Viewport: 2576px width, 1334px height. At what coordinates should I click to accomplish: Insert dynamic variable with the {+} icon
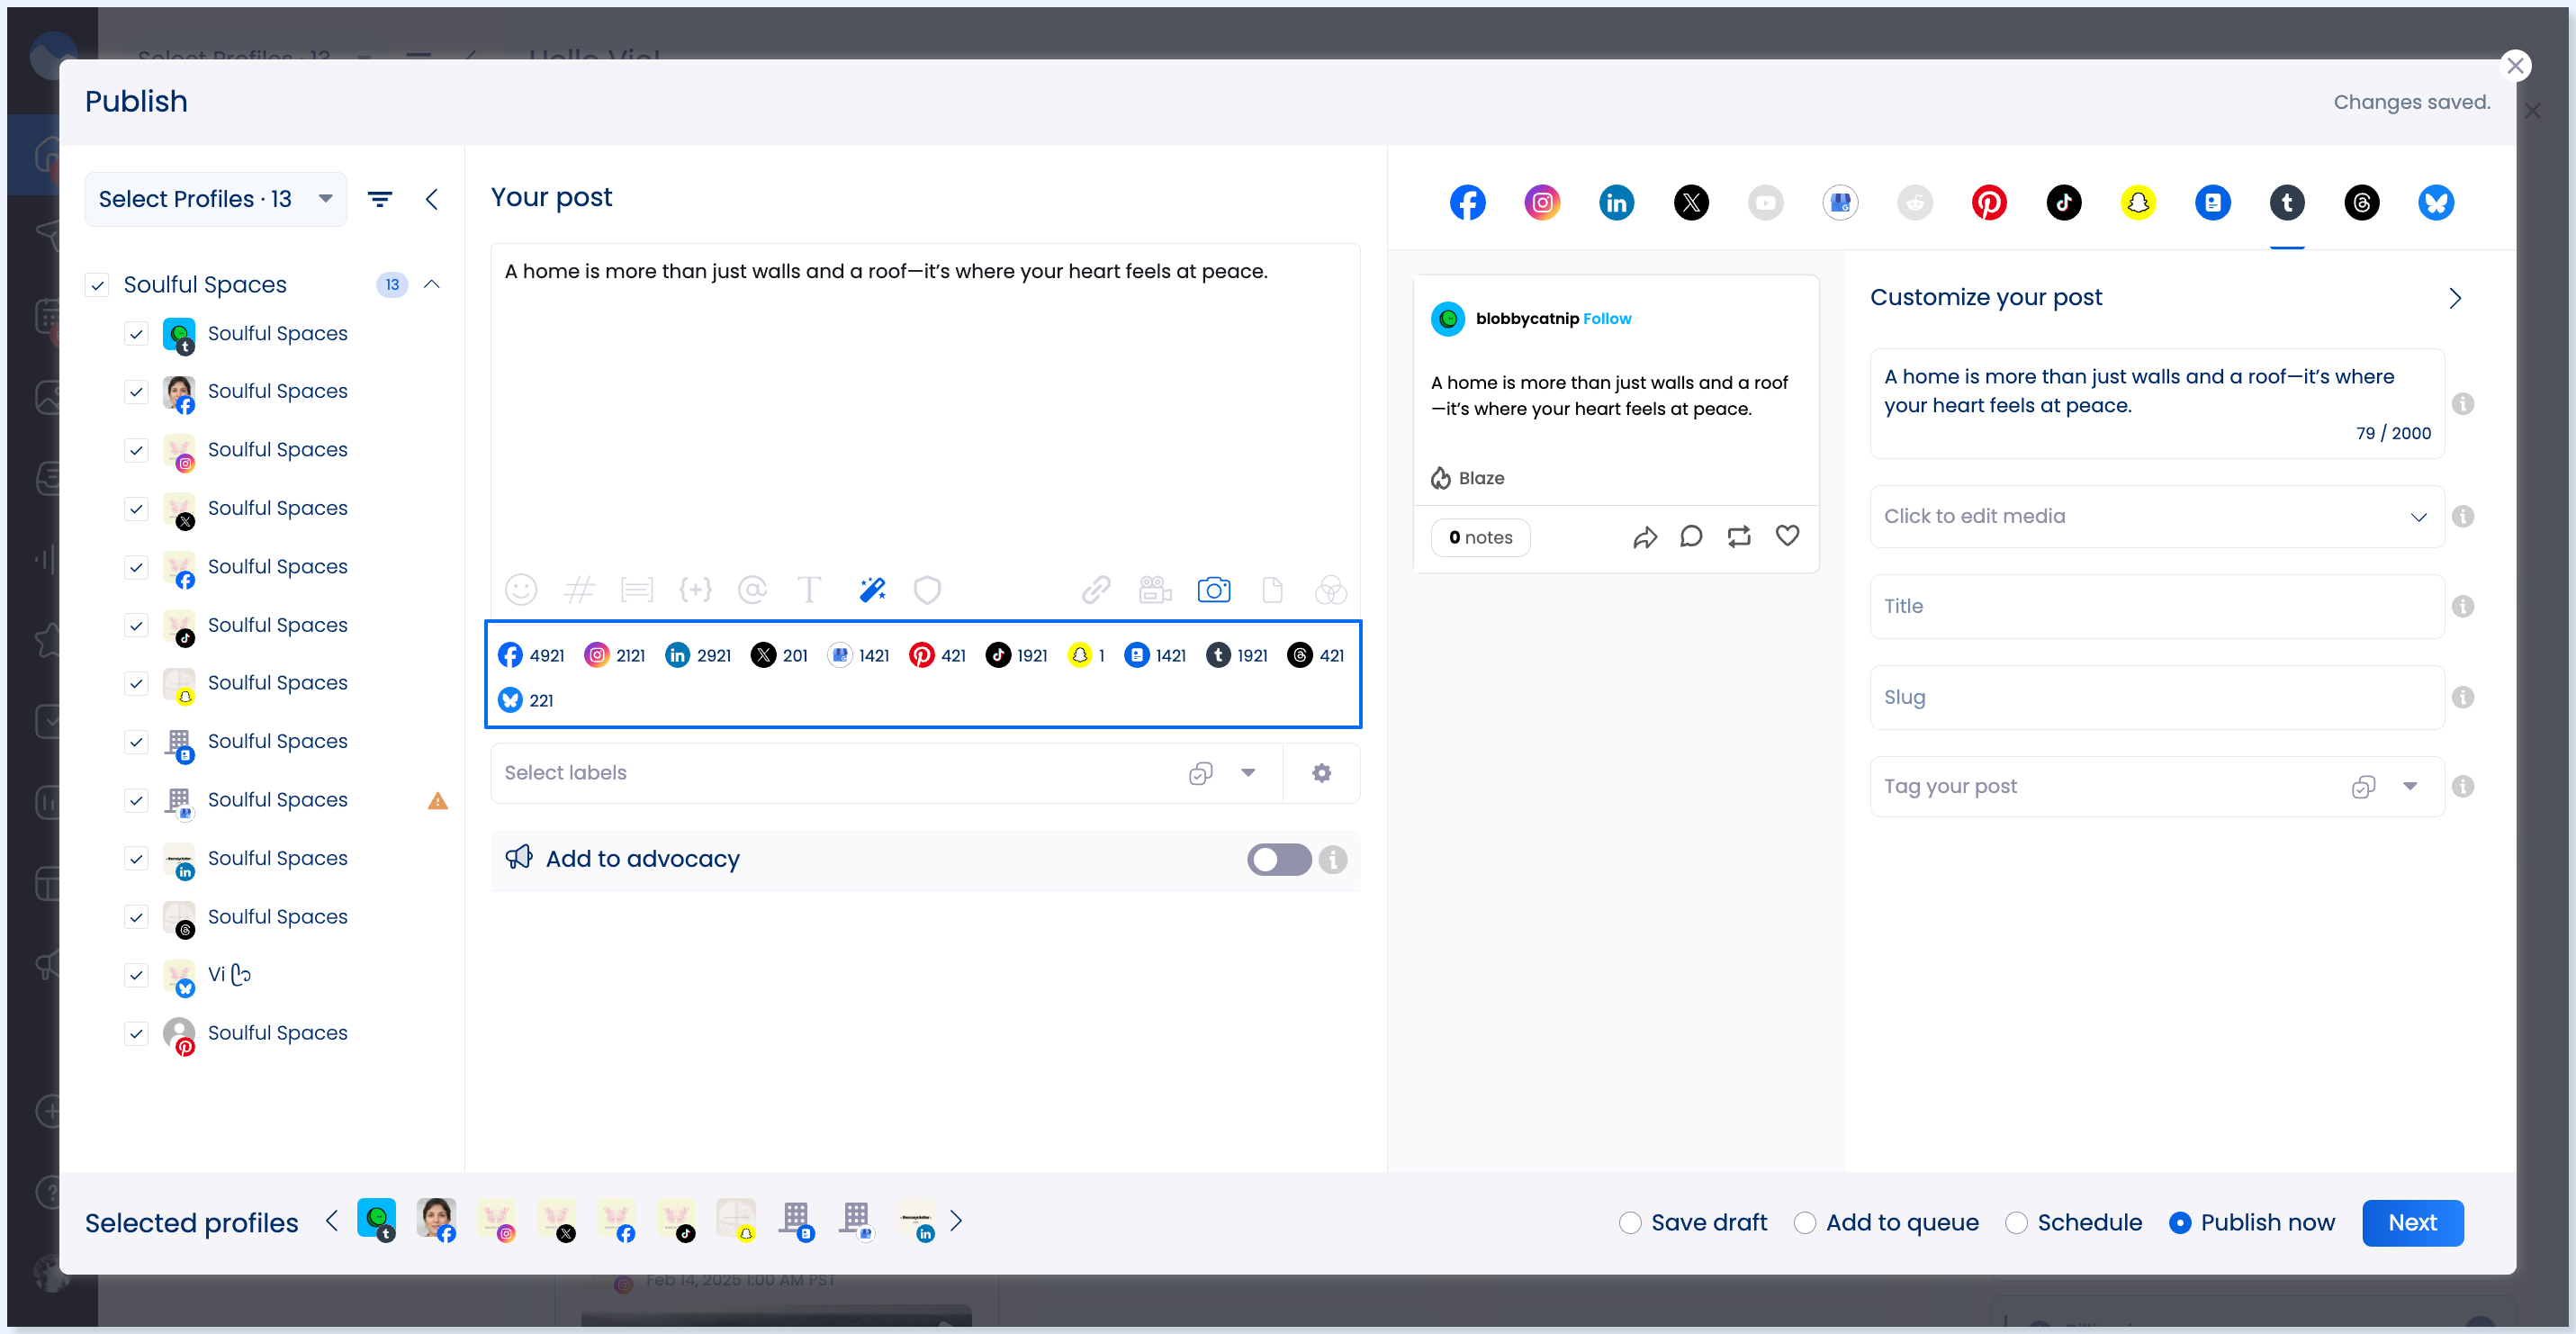tap(695, 590)
